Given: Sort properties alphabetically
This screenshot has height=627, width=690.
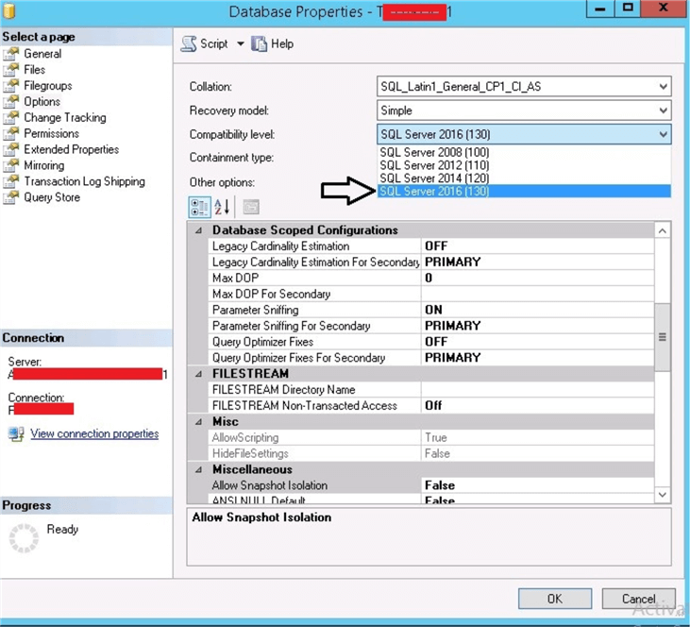Looking at the screenshot, I should point(223,208).
